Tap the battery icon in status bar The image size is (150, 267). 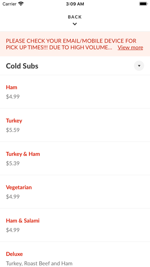click(x=143, y=4)
